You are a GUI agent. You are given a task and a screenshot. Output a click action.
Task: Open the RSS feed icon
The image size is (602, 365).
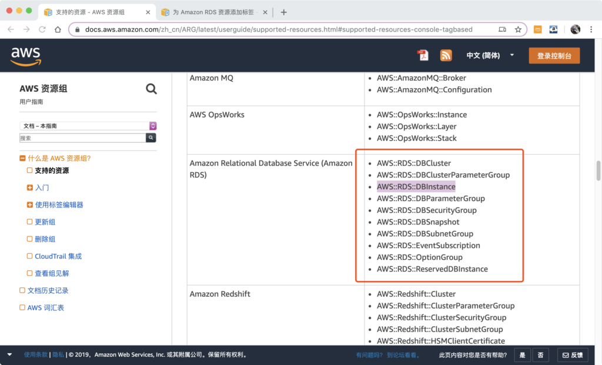coord(446,55)
